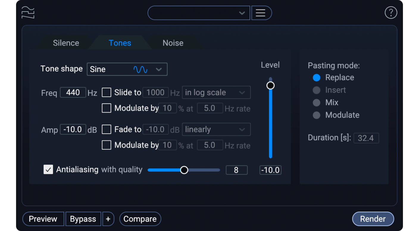Enable frequency Modulate by checkbox
The height and width of the screenshot is (231, 419).
(x=107, y=108)
